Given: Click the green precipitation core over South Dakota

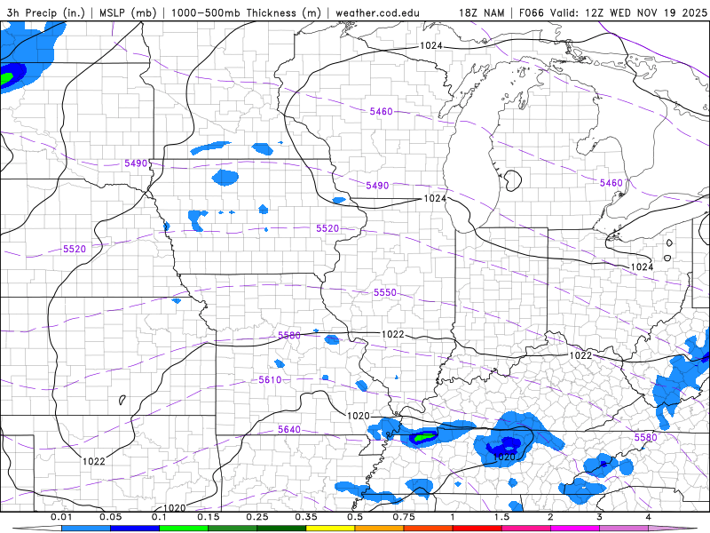Looking at the screenshot, I should (x=5, y=78).
